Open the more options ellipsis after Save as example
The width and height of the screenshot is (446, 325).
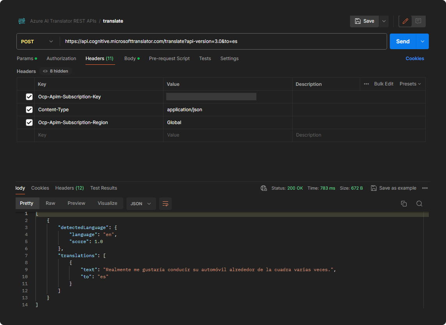(x=425, y=188)
